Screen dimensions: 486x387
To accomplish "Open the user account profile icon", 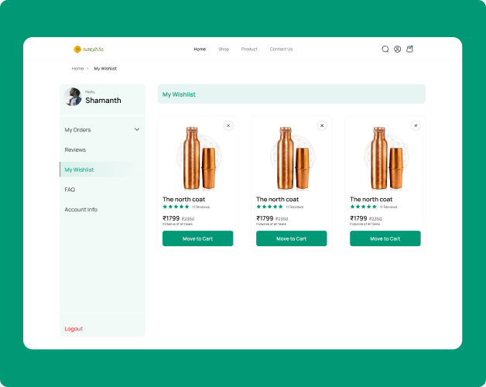I will 397,49.
